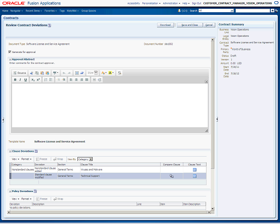Open the Administration dropdown menu
280x224 pixels.
pos(171,3)
